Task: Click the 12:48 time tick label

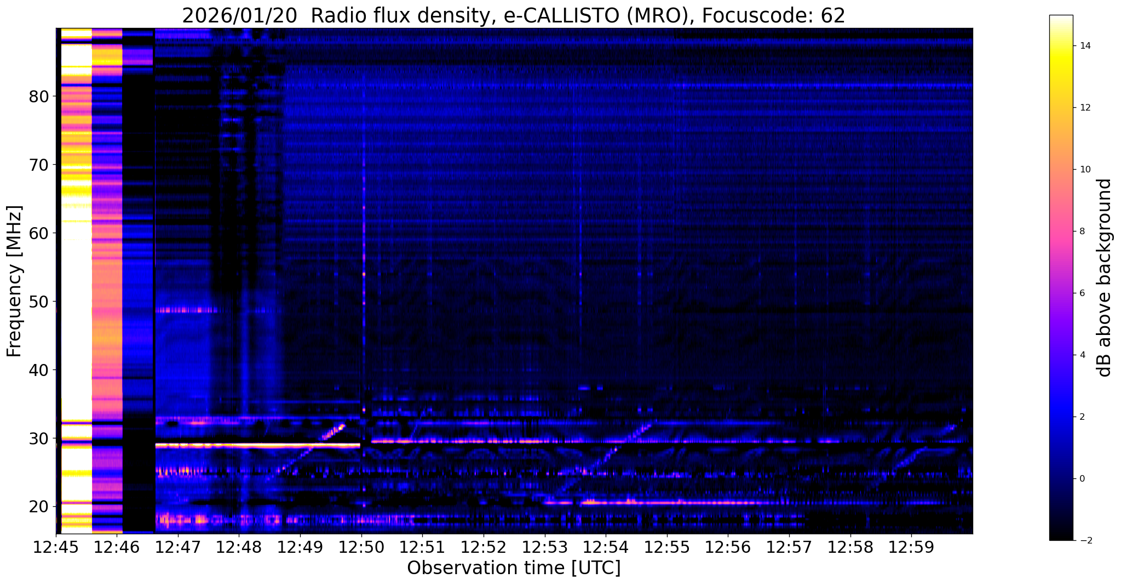Action: pos(239,547)
